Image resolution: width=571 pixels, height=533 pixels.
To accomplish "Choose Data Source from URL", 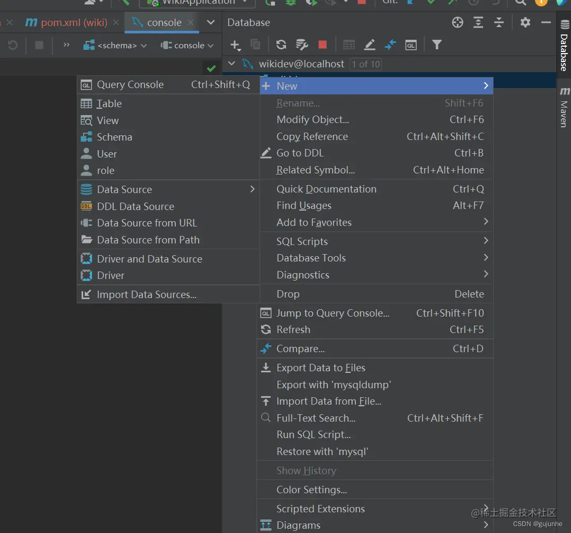I will [x=168, y=223].
